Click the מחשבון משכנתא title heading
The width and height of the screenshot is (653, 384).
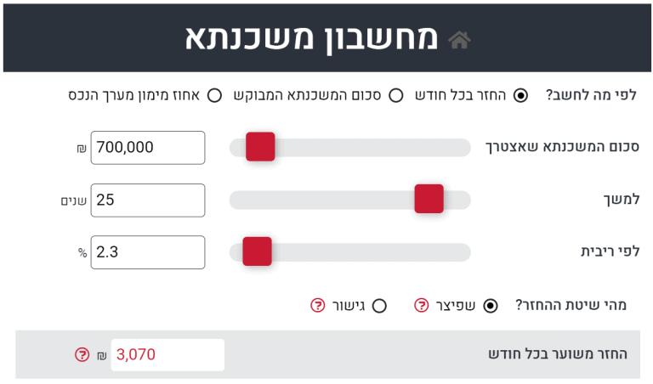point(311,38)
